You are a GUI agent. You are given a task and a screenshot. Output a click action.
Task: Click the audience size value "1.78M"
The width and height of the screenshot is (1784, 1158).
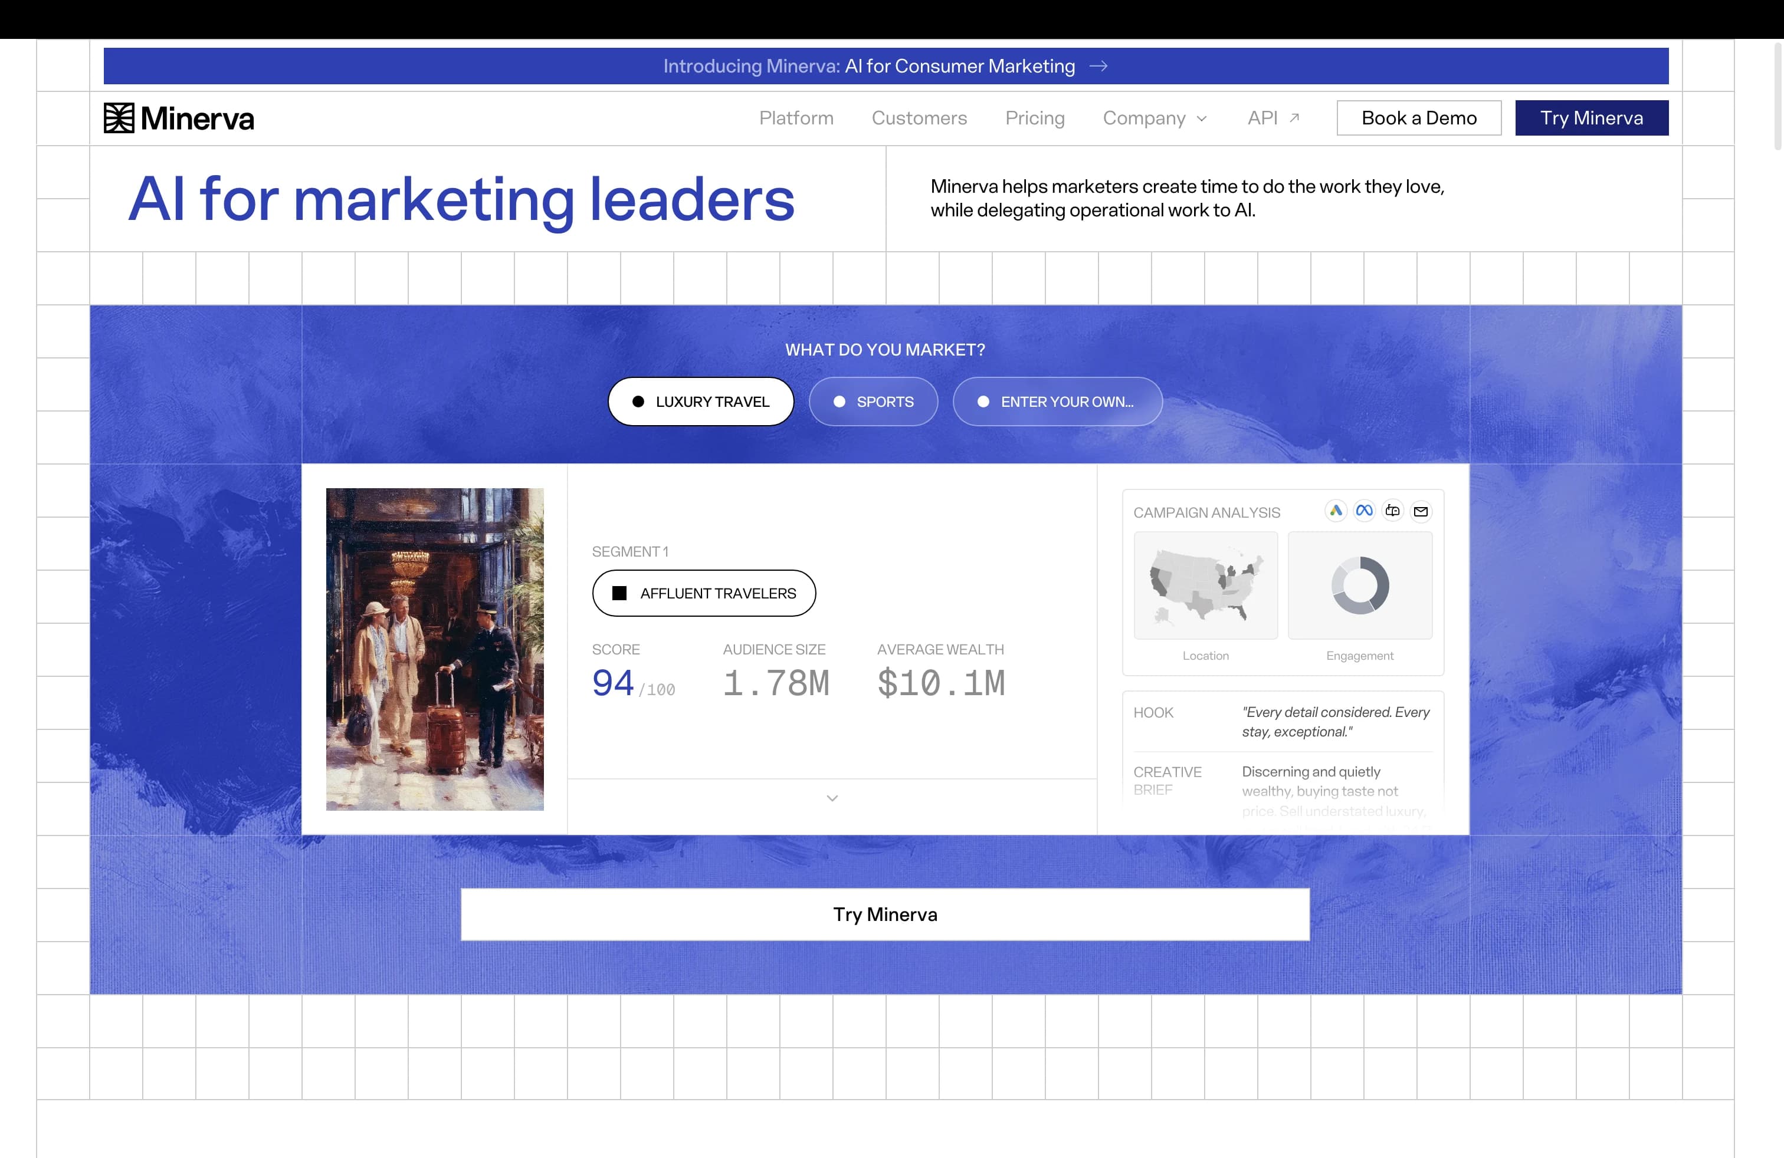click(x=776, y=683)
